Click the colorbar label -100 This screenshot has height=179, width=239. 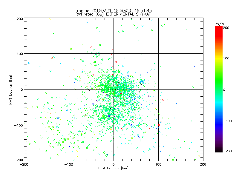[x=227, y=121]
